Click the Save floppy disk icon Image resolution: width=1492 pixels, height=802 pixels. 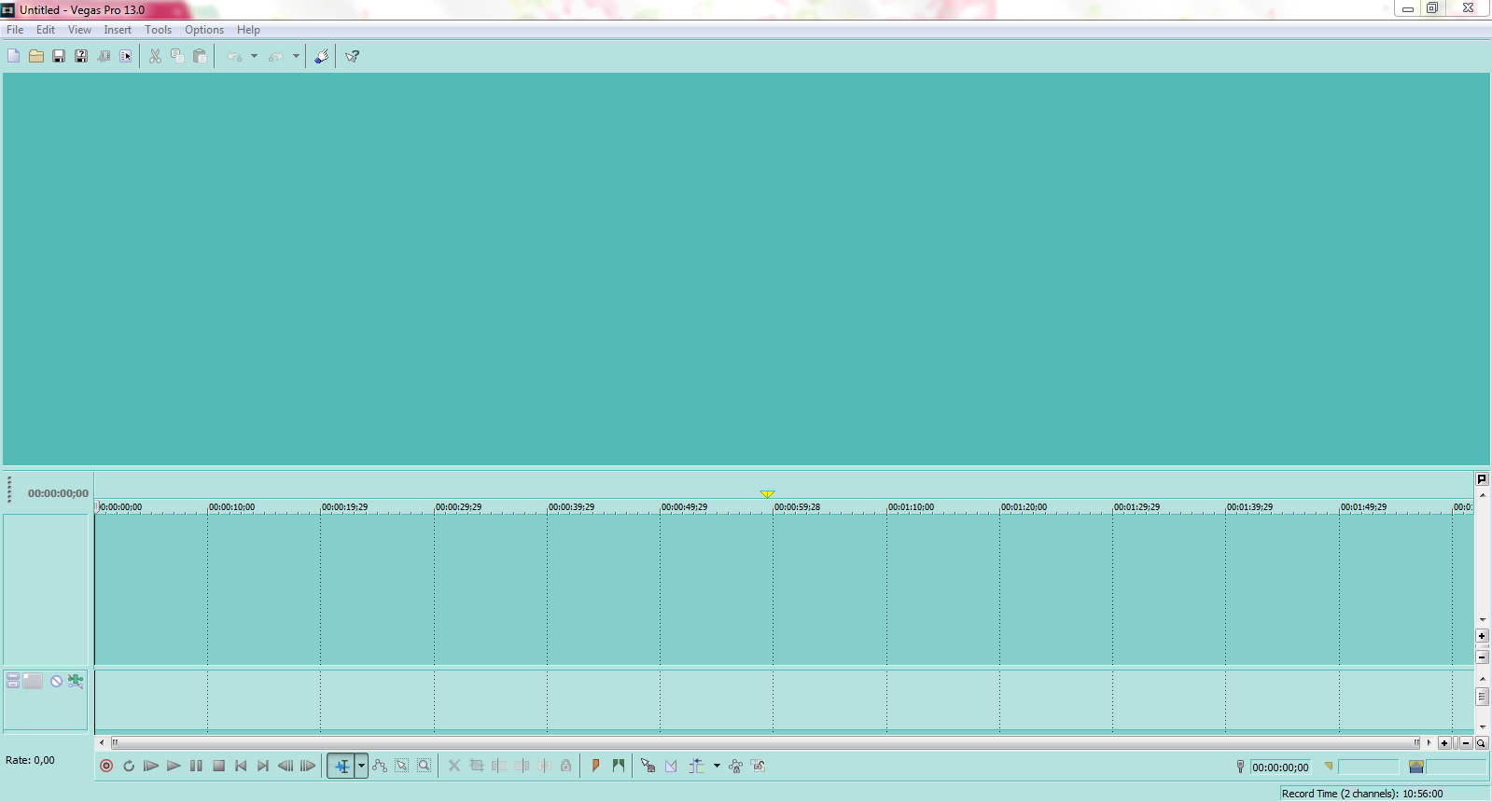[x=59, y=56]
